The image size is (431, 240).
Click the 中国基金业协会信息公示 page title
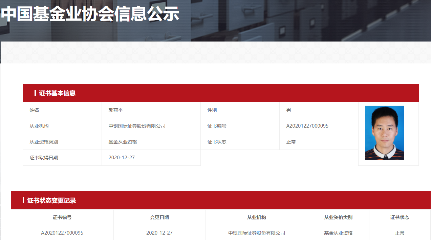90,14
